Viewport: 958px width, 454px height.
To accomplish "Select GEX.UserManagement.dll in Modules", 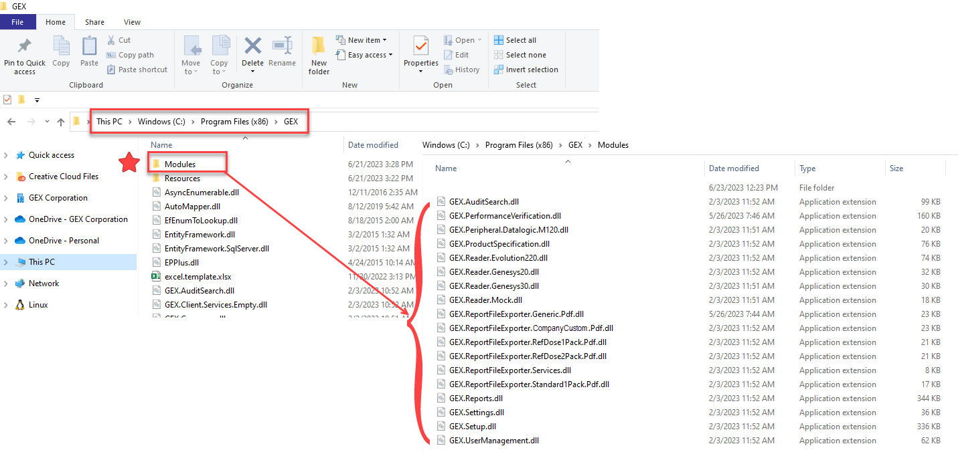I will click(494, 441).
